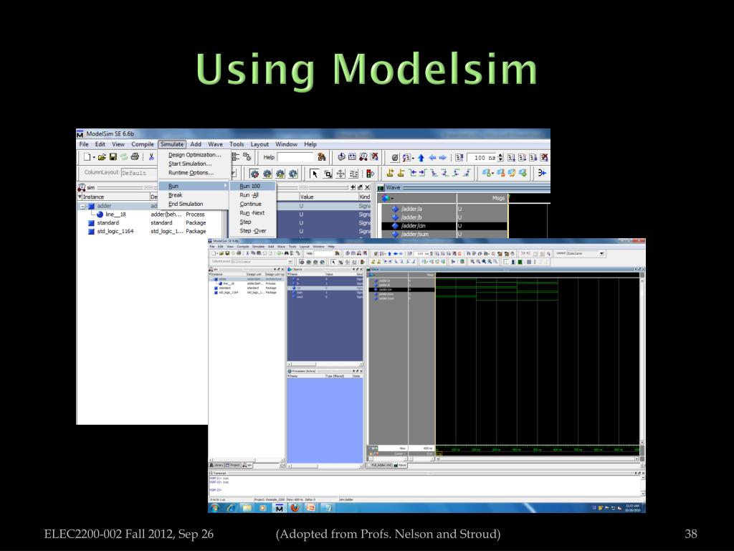Select /adder/cin signal in Wave pane
This screenshot has height=551, width=734.
[x=413, y=226]
